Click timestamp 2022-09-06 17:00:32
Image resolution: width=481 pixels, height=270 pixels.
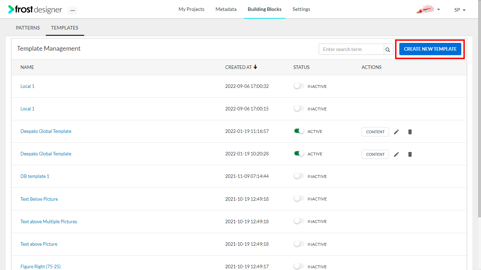247,86
